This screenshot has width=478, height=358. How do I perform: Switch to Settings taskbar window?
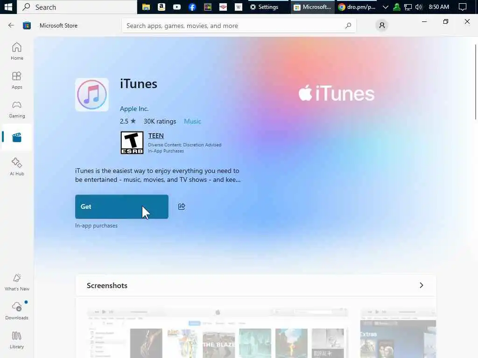click(264, 7)
